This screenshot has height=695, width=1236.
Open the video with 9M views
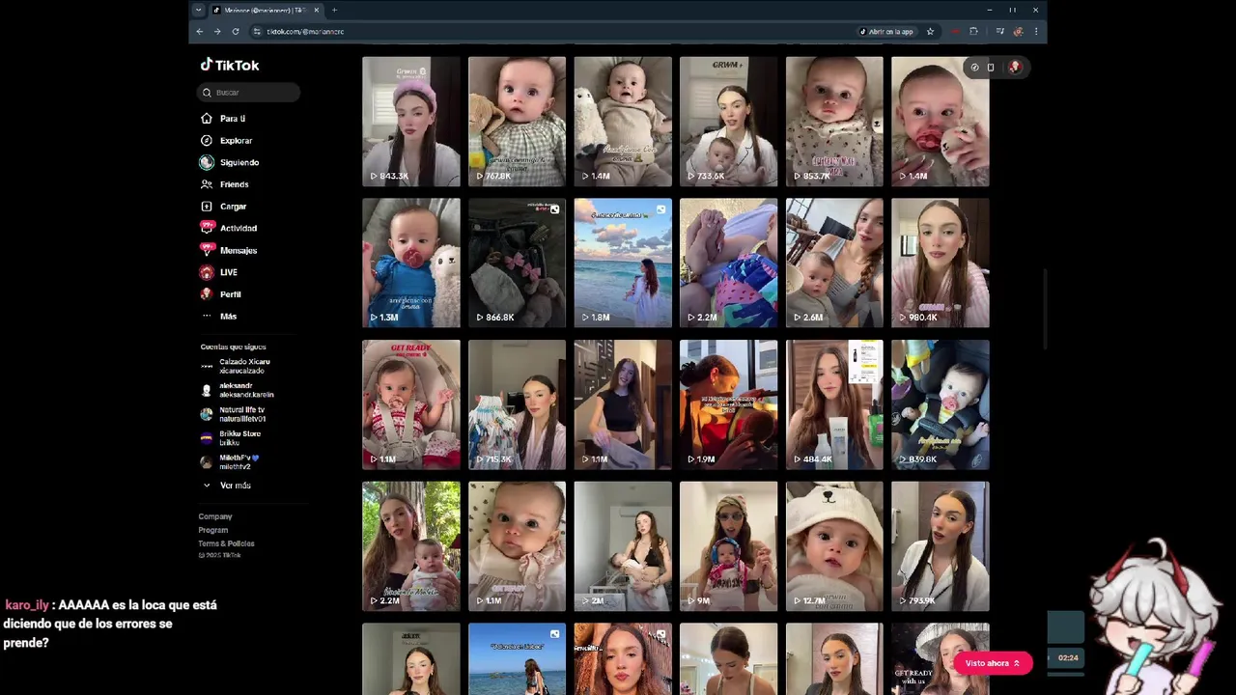point(729,546)
